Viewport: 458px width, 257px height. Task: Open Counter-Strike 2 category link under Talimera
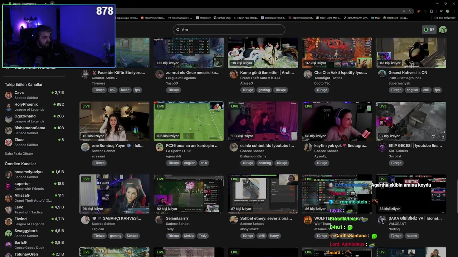104,78
